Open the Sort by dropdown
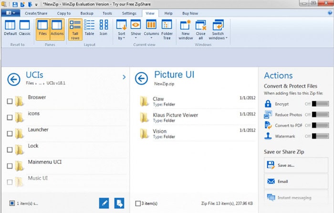This screenshot has height=213, width=334. [121, 29]
